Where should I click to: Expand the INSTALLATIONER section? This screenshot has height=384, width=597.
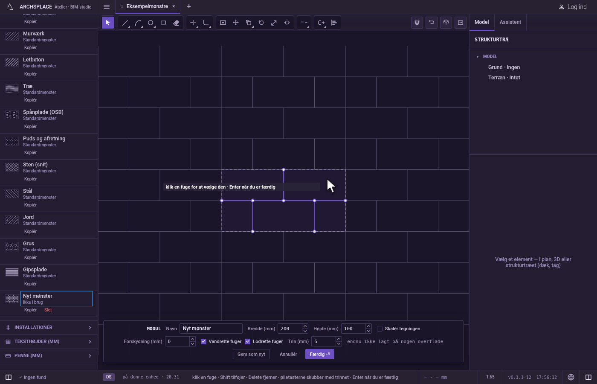coord(49,328)
